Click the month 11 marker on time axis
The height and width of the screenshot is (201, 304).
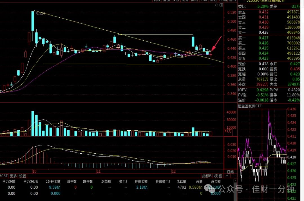[99, 171]
